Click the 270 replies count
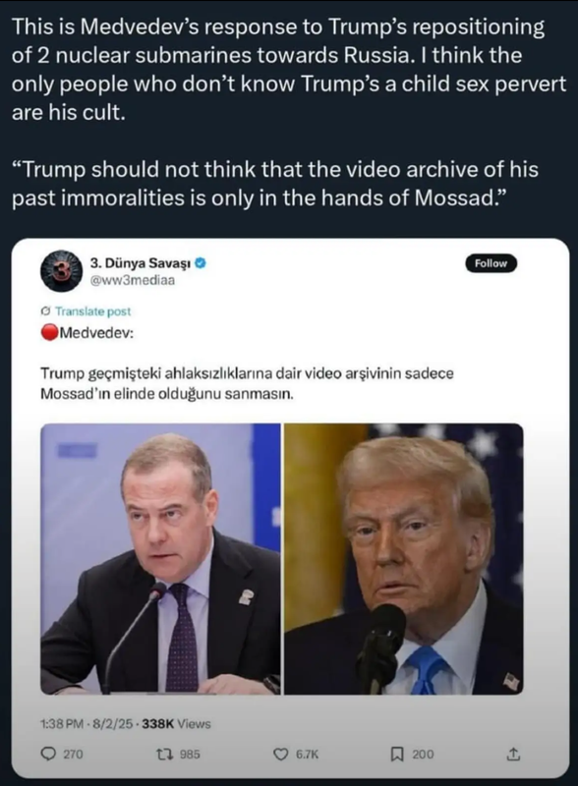The image size is (578, 786). (73, 754)
